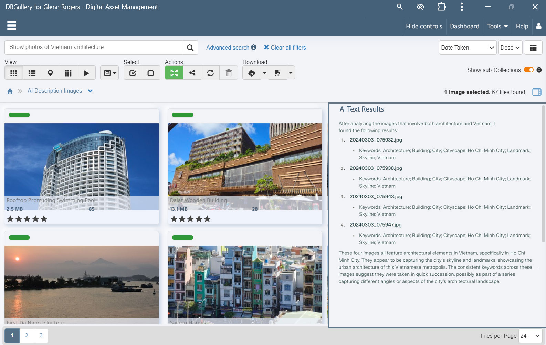
Task: Expand the file export options arrow
Action: [x=291, y=73]
